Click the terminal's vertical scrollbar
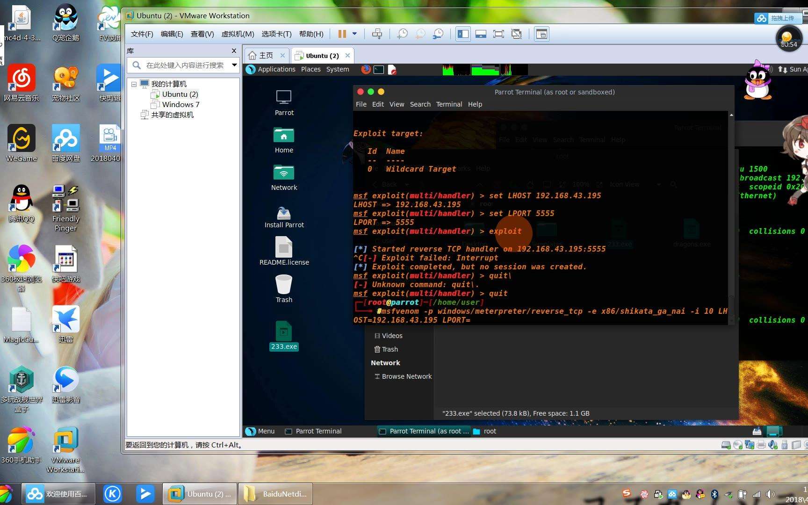Viewport: 808px width, 505px height. [731, 217]
